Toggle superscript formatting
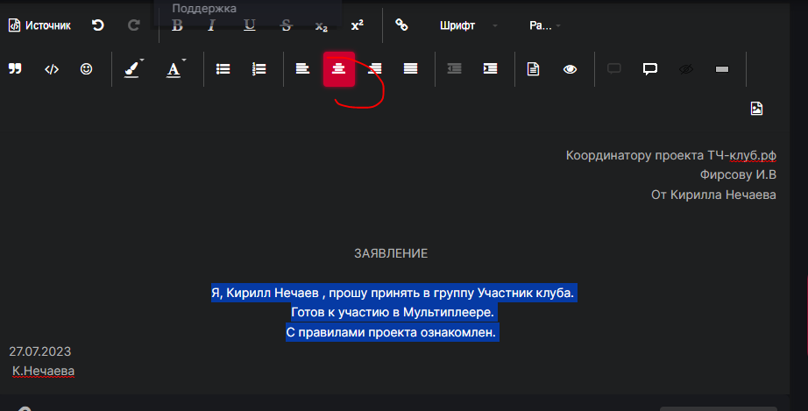Image resolution: width=808 pixels, height=411 pixels. coord(358,25)
